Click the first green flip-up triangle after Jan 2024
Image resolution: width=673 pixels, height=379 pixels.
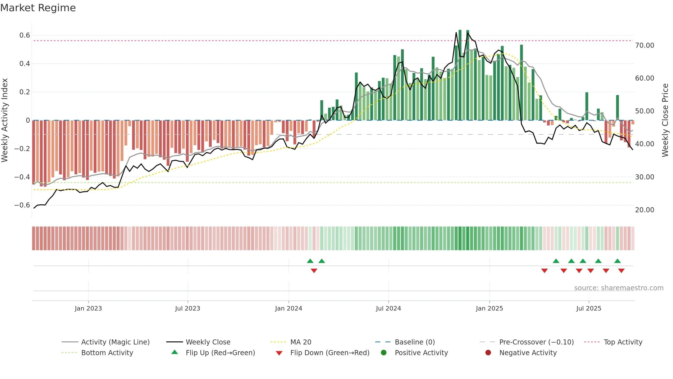coord(310,261)
